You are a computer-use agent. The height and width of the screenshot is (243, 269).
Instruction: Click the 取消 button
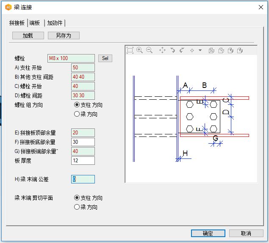[x=246, y=233]
